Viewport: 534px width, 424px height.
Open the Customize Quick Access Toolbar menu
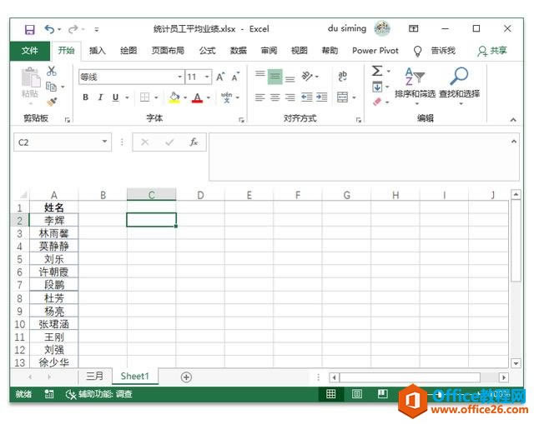(97, 30)
